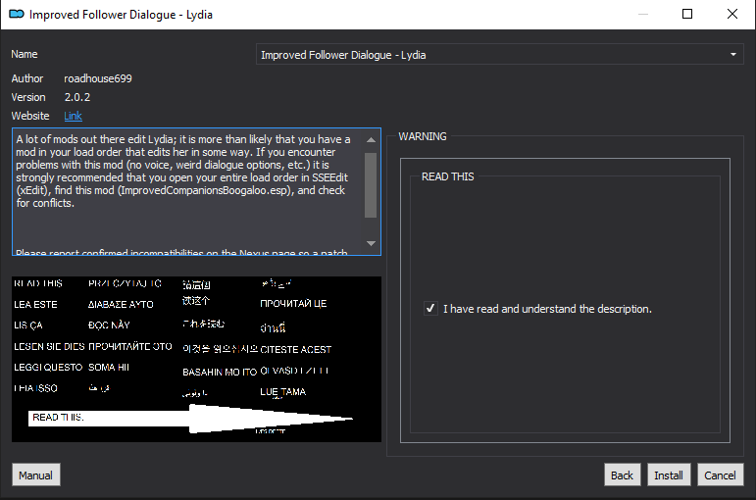
Task: Click the READ THIS group label
Action: tap(447, 176)
